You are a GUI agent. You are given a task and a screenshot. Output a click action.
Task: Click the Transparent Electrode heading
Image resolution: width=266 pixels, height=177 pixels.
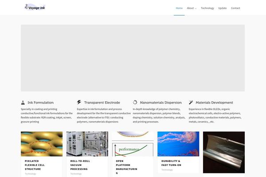[x=102, y=103]
